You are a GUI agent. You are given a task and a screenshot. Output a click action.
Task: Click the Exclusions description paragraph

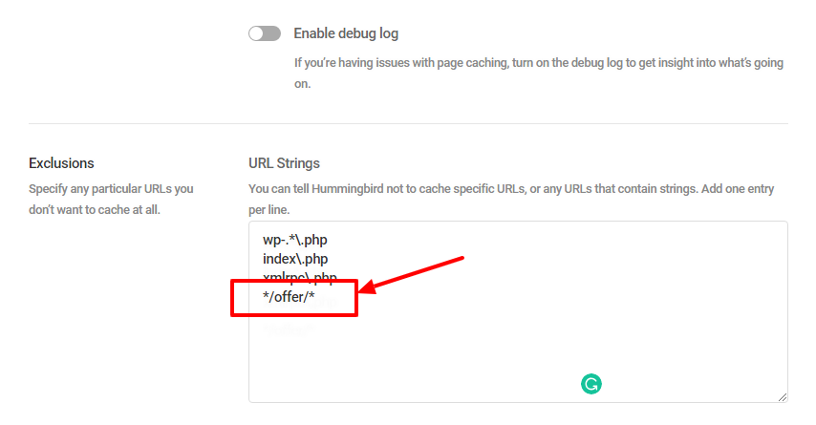[x=111, y=200]
